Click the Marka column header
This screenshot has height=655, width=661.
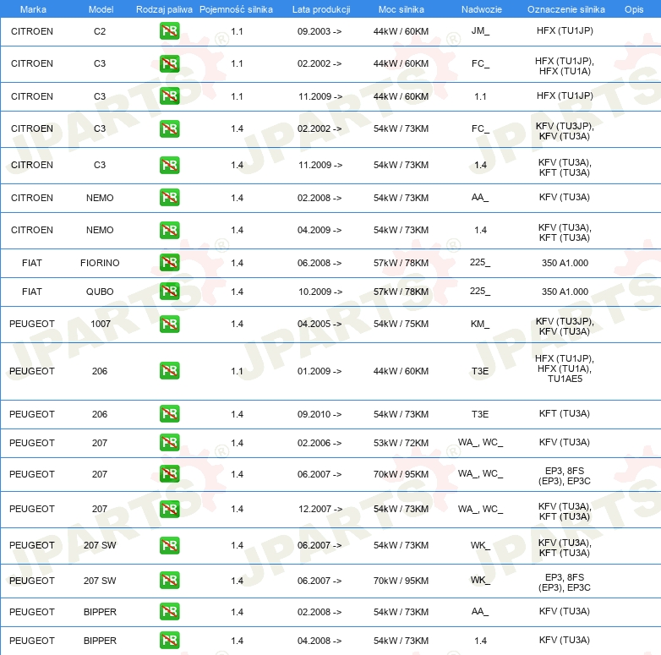[x=33, y=9]
